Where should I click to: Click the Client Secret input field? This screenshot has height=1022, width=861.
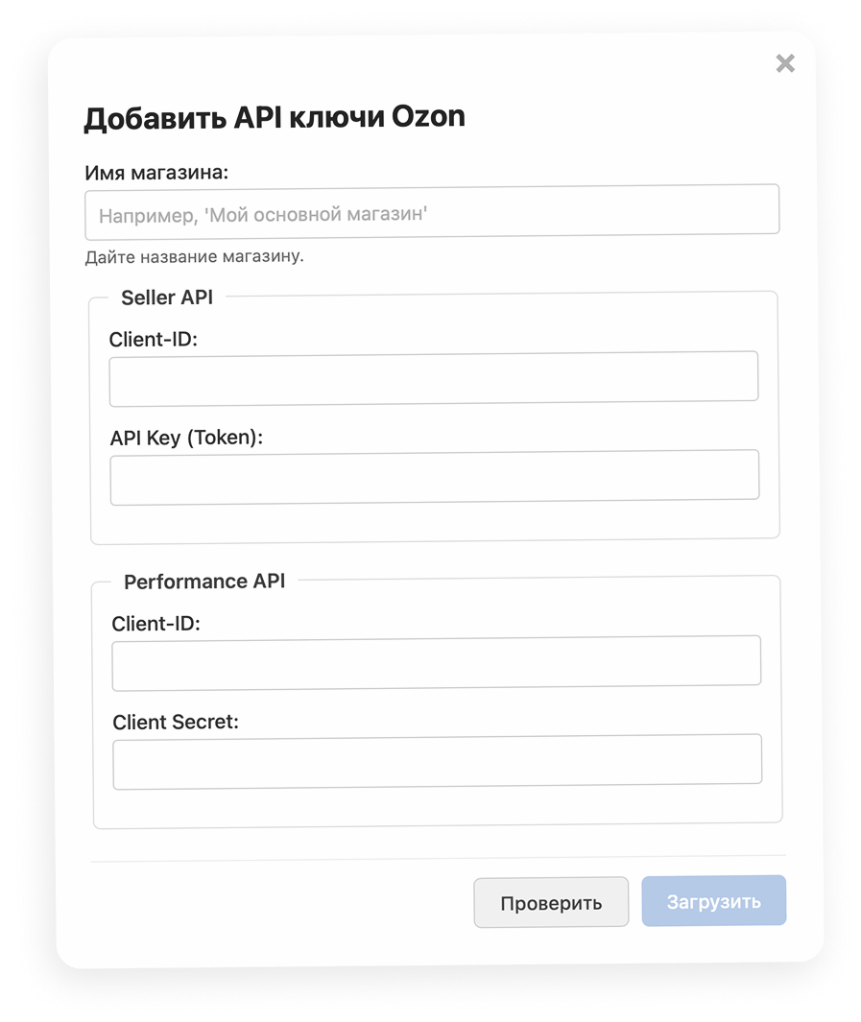[x=438, y=761]
